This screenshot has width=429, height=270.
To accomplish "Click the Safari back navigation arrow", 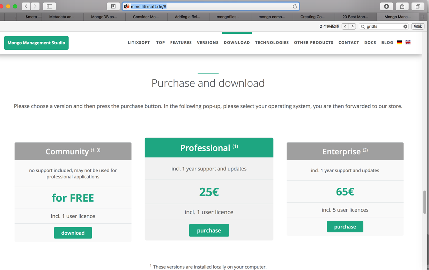I will coord(26,6).
